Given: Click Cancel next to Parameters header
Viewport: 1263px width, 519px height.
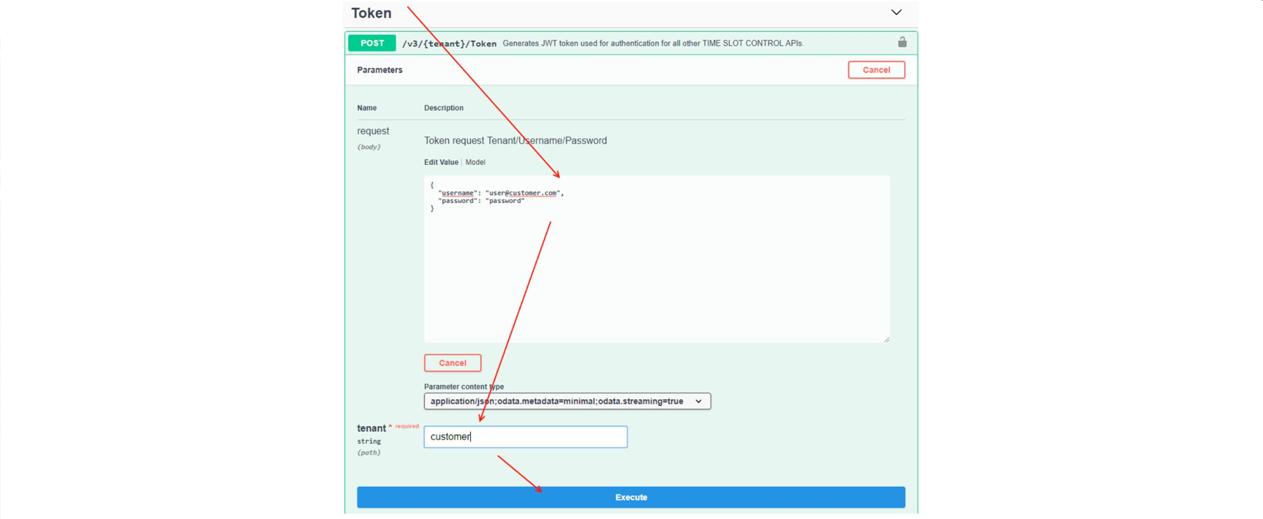Looking at the screenshot, I should coord(876,70).
